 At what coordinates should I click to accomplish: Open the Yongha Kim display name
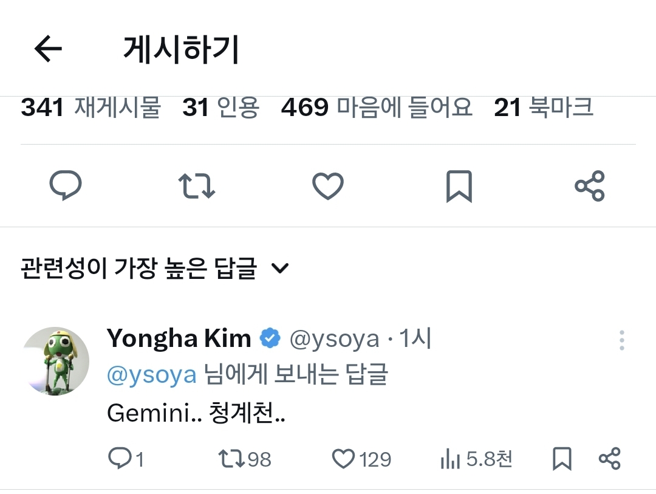[179, 338]
